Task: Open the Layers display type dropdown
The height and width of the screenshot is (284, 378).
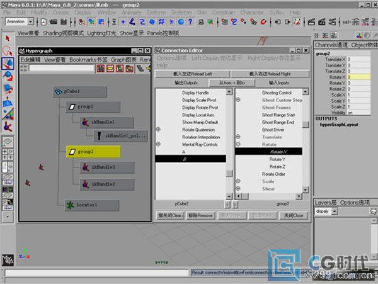Action: pyautogui.click(x=335, y=211)
